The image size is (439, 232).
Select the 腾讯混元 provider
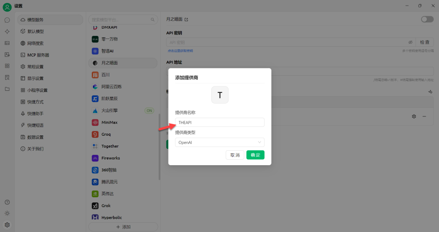point(123,181)
